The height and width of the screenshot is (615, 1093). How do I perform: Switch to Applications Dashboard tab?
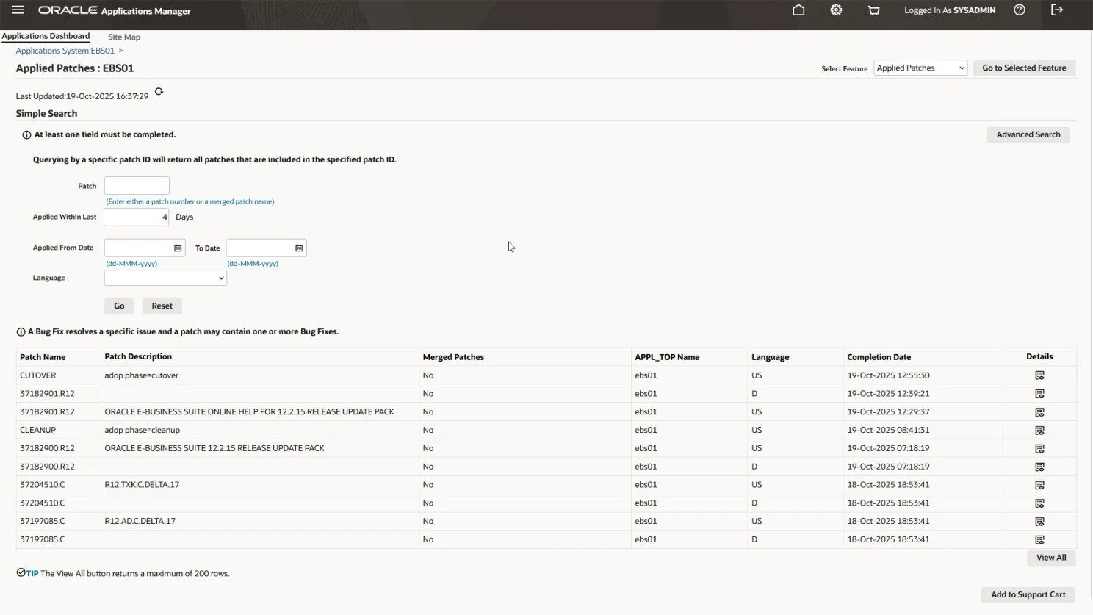[x=46, y=36]
